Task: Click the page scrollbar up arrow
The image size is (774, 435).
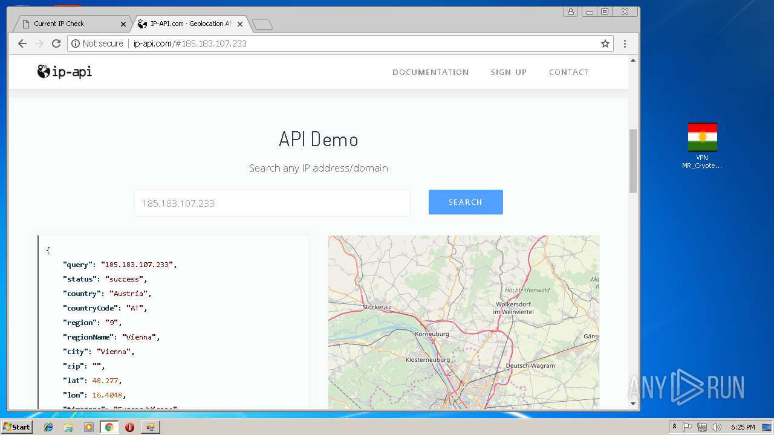Action: [633, 61]
